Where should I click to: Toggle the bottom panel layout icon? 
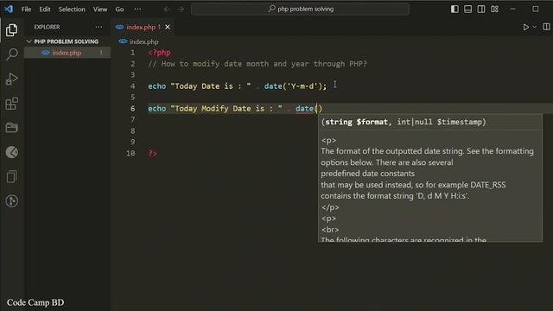[467, 10]
